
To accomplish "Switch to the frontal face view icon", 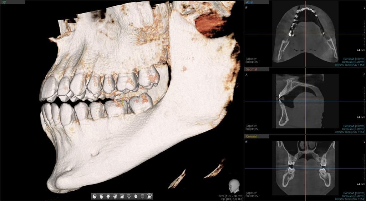I will [108, 196].
